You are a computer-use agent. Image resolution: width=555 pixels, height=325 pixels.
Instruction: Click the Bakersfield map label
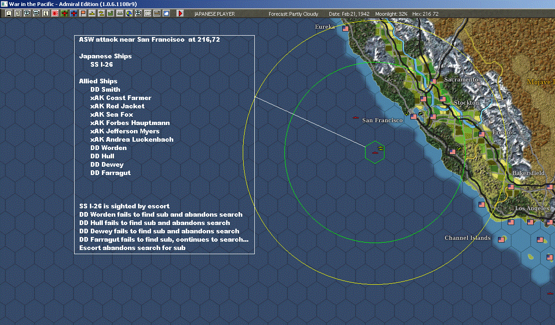pos(529,173)
